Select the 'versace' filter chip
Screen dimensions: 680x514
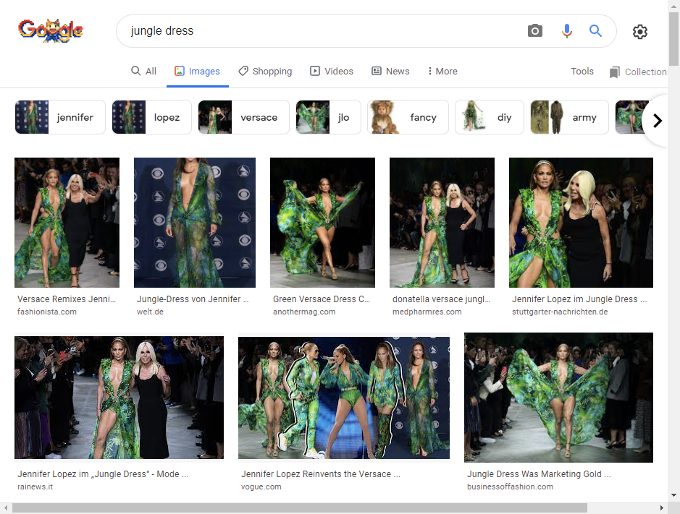(243, 117)
